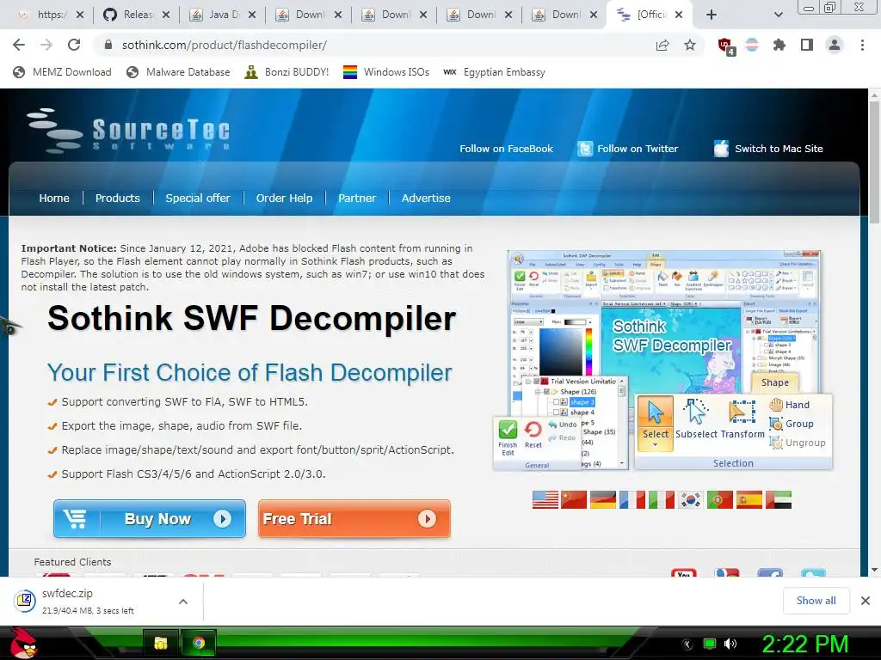Expand the tab search chevron
This screenshot has width=881, height=660.
778,15
